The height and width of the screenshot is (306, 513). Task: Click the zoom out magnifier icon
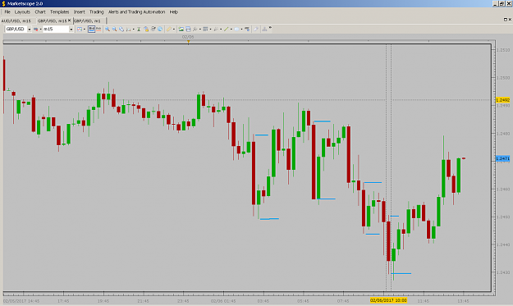(x=115, y=29)
